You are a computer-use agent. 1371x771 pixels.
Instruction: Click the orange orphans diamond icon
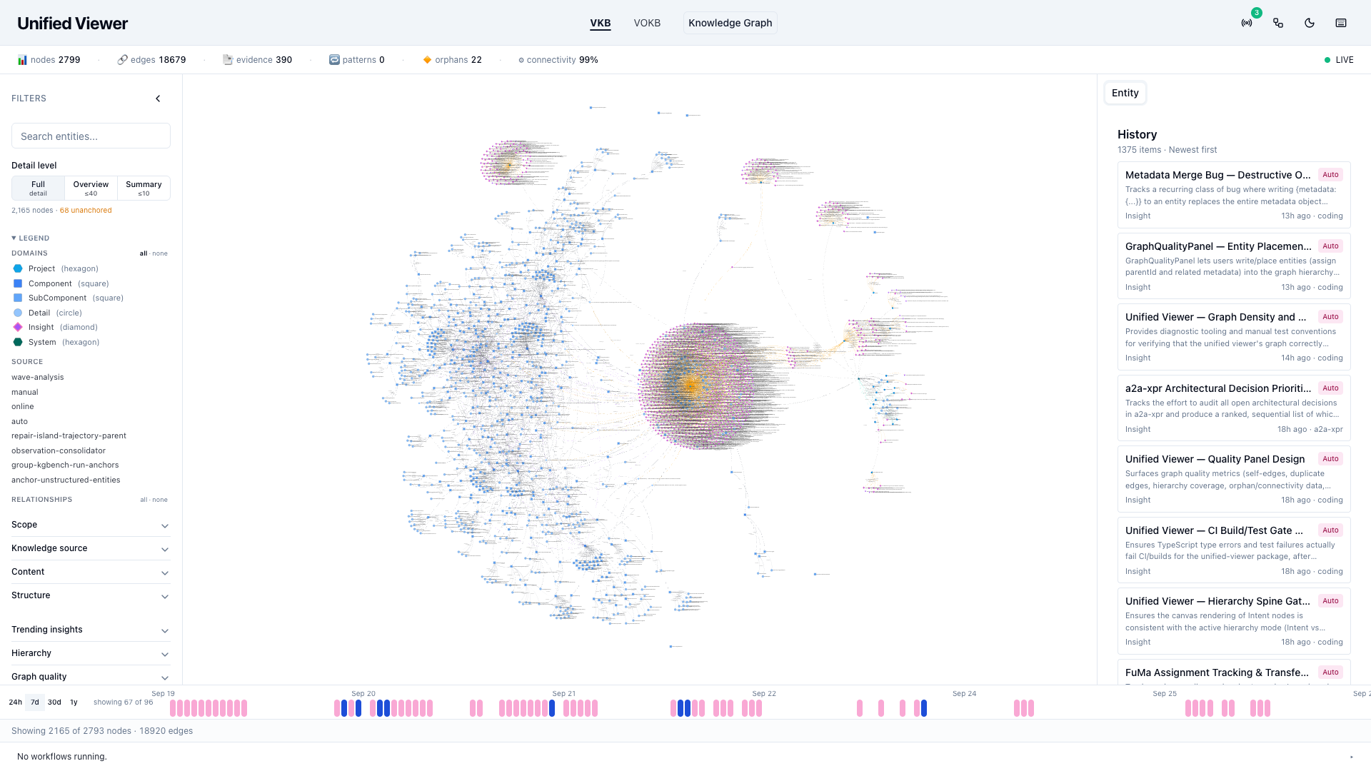427,60
